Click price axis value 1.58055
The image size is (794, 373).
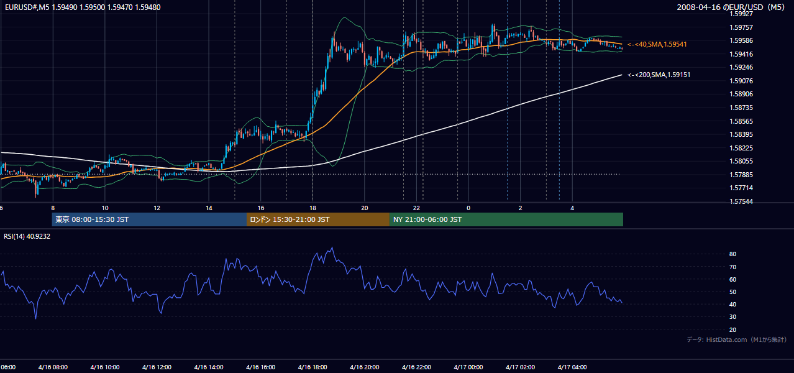click(741, 161)
